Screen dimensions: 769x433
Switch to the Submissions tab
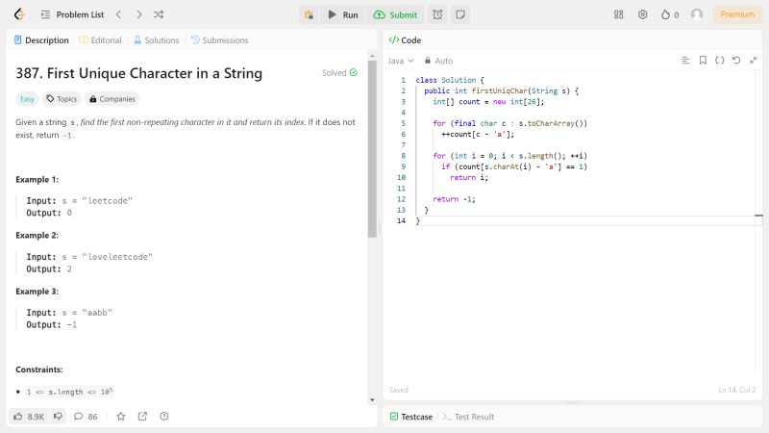219,40
